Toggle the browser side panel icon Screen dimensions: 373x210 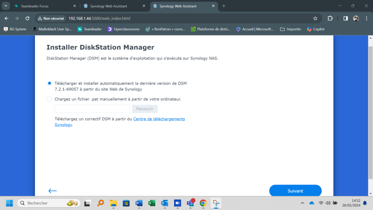click(x=345, y=18)
